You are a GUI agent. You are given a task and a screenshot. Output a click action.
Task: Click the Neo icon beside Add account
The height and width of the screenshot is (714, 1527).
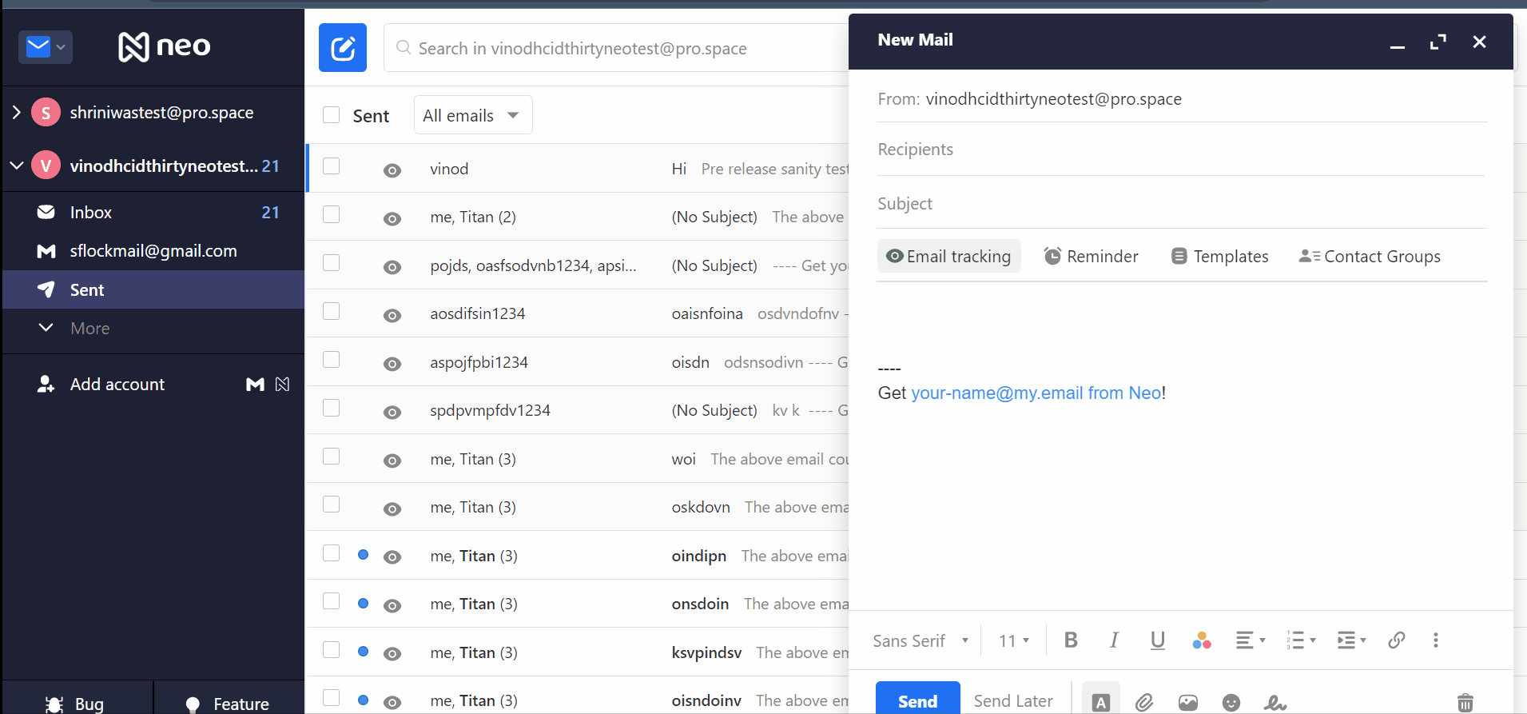pos(282,385)
